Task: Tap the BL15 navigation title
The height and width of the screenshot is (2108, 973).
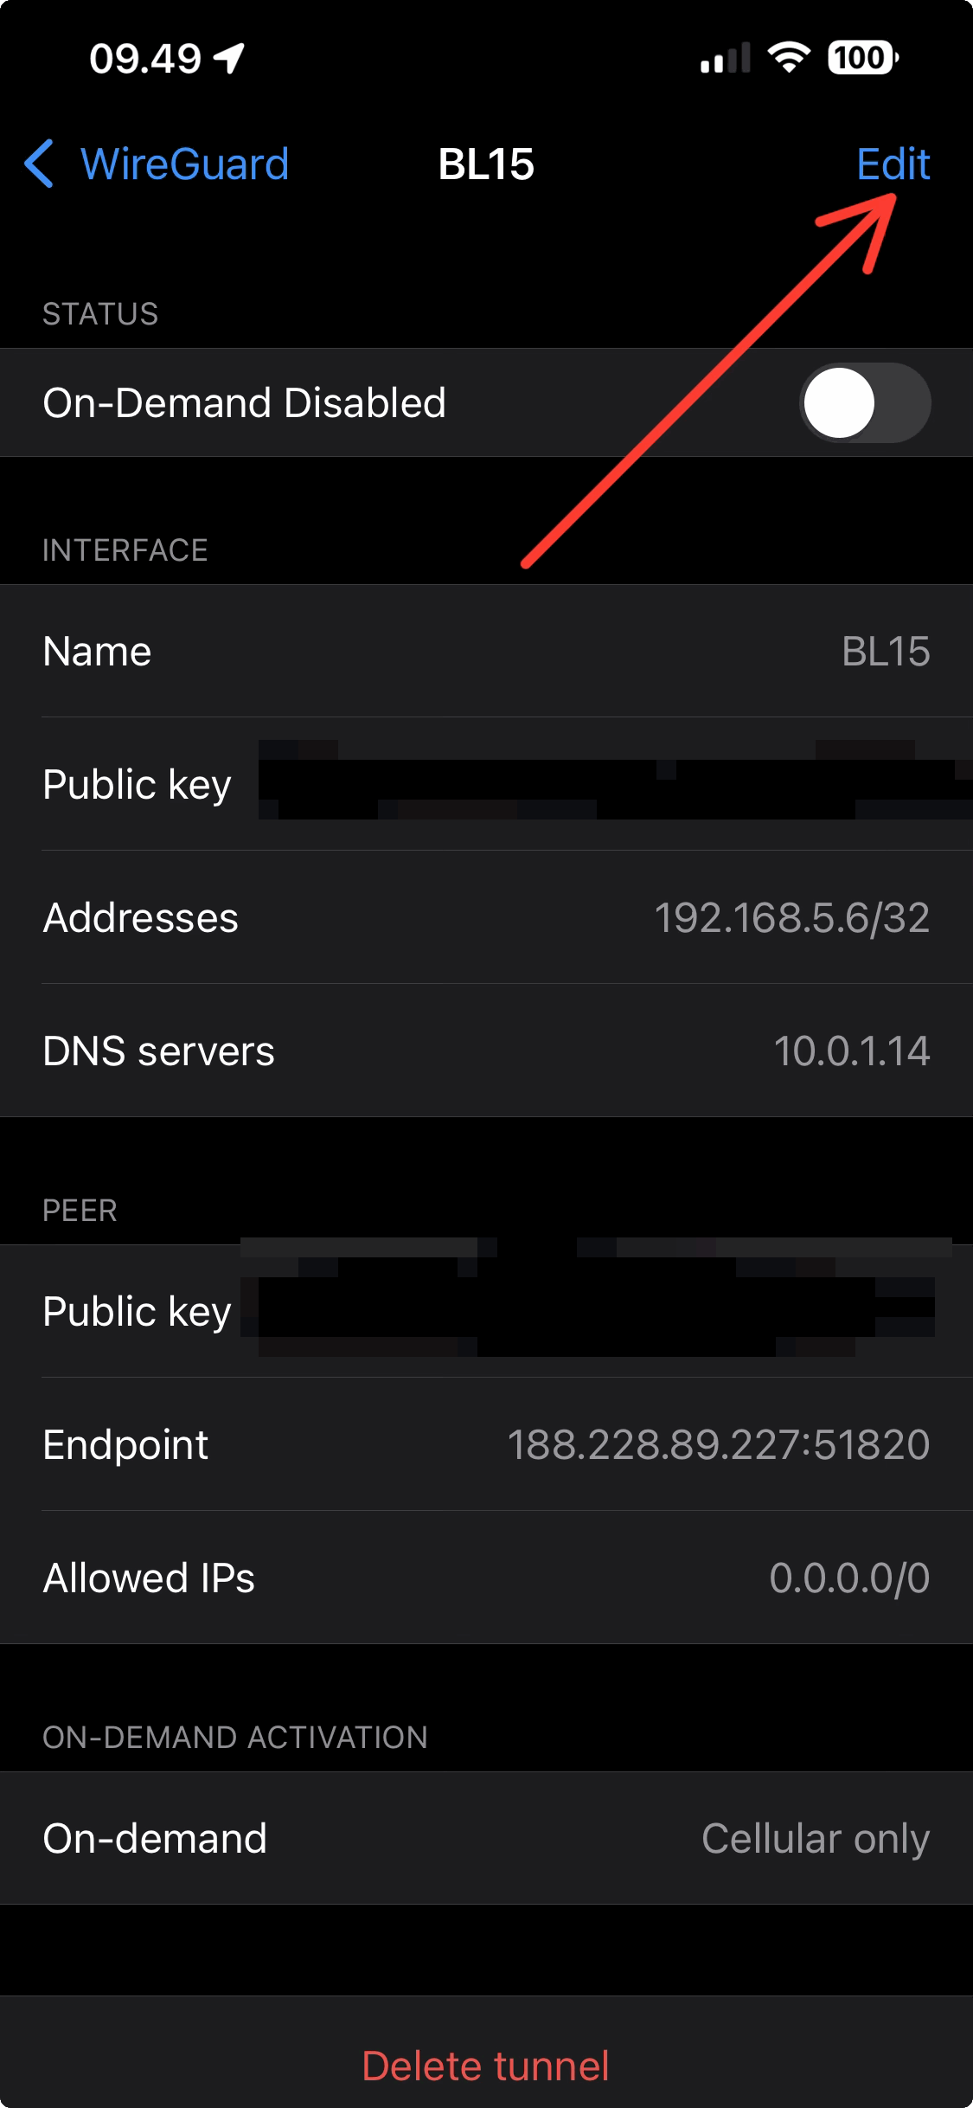Action: (x=486, y=164)
